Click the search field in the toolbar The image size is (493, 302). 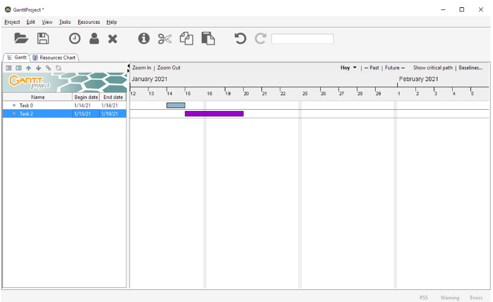tap(302, 39)
